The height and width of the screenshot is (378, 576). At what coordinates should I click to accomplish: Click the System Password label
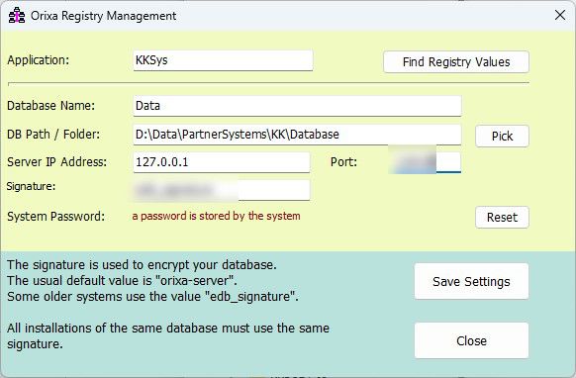tap(55, 216)
